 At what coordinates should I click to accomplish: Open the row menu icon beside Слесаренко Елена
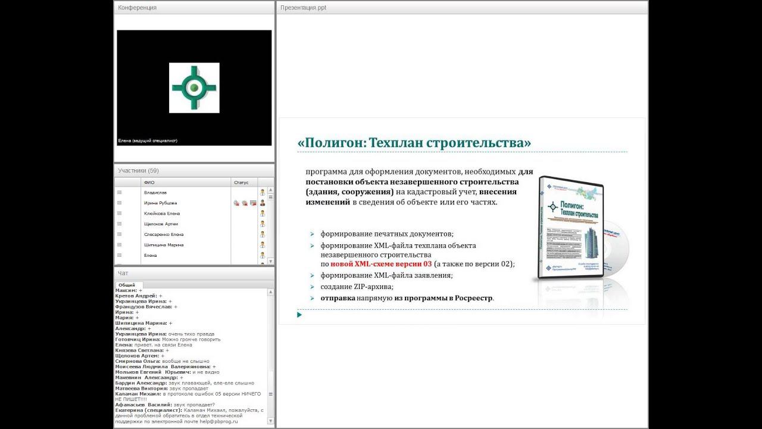(x=119, y=234)
